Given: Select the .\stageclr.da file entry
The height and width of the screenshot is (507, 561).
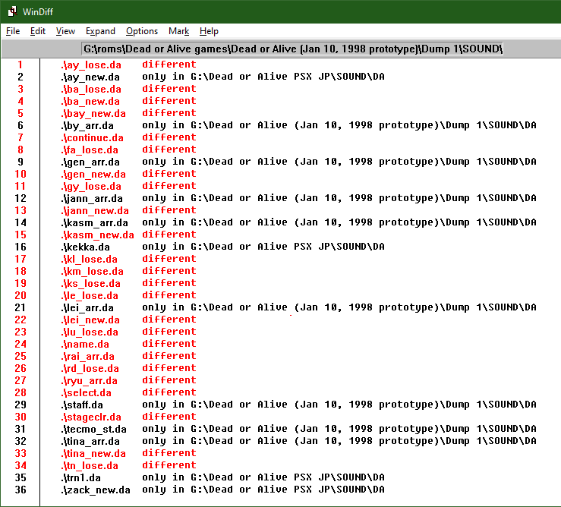Looking at the screenshot, I should 91,417.
